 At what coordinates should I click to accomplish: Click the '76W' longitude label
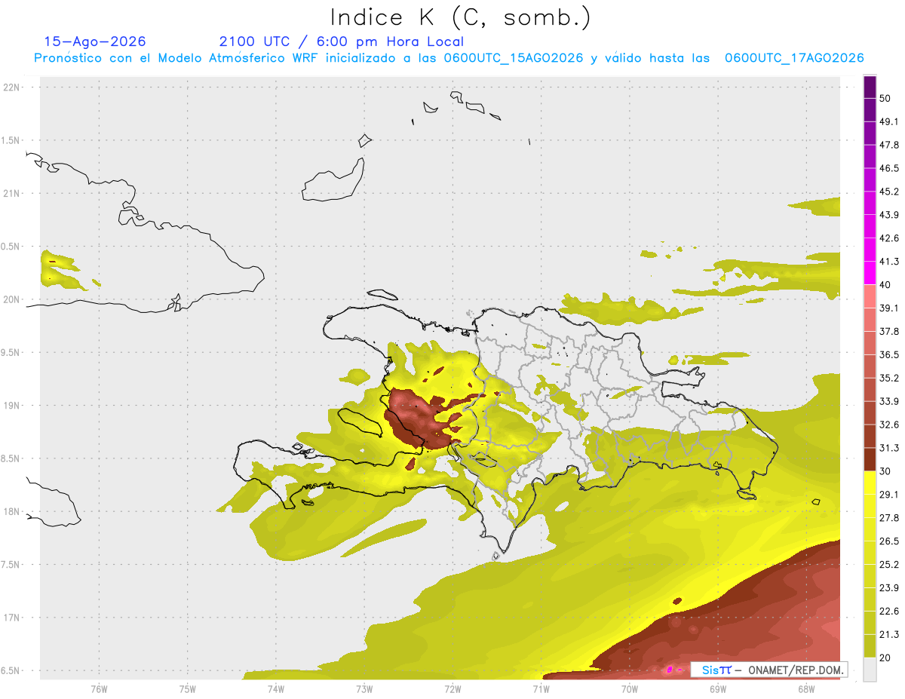[99, 689]
